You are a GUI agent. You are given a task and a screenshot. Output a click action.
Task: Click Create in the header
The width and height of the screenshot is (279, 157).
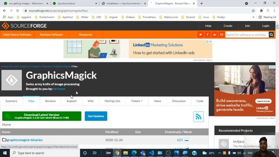click(x=228, y=26)
